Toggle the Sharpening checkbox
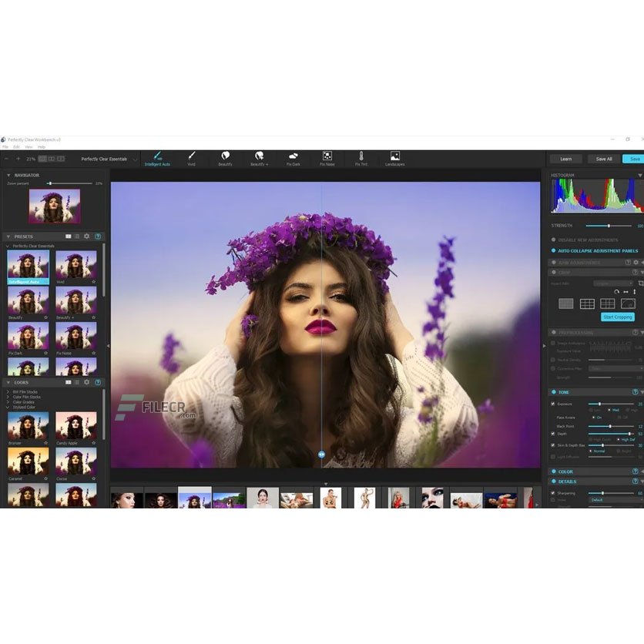 [x=552, y=493]
